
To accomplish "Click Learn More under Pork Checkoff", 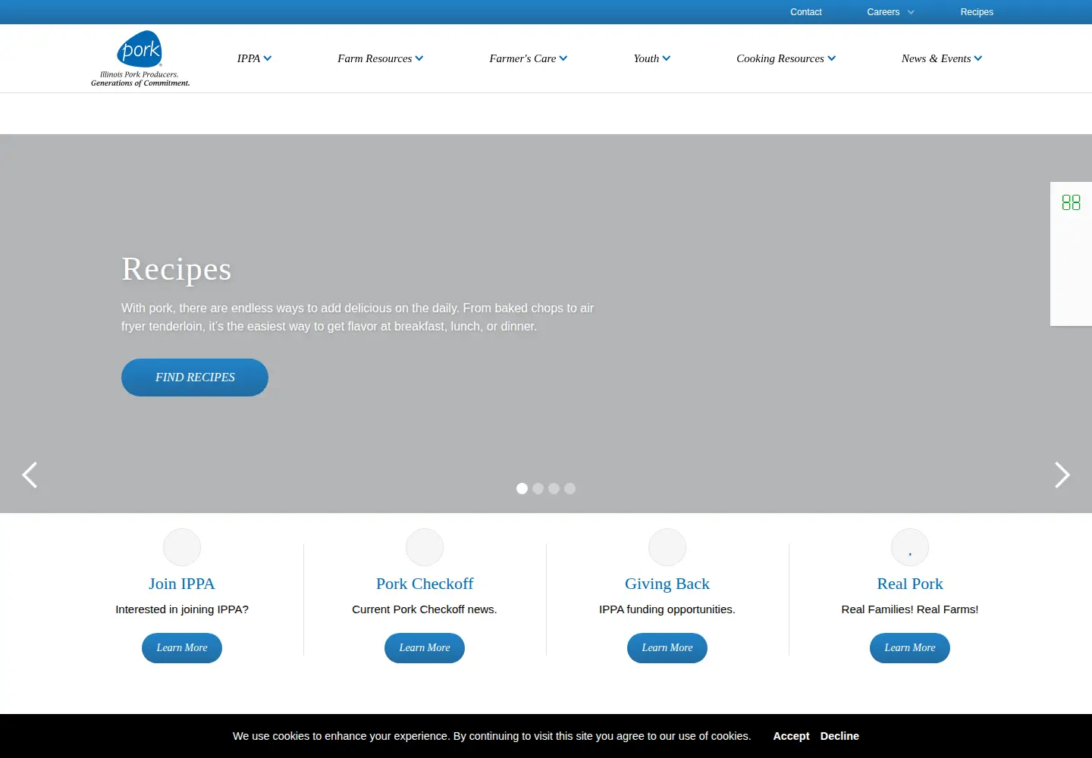I will 425,648.
